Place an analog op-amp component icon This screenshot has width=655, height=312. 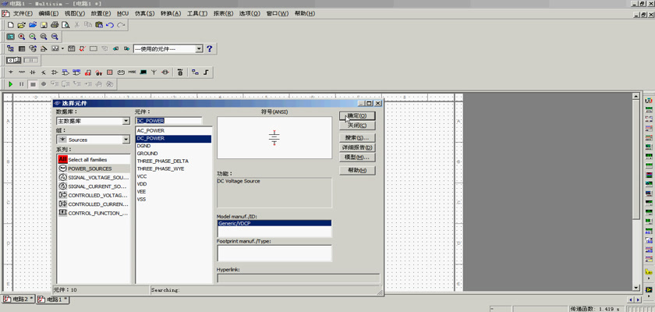[55, 73]
